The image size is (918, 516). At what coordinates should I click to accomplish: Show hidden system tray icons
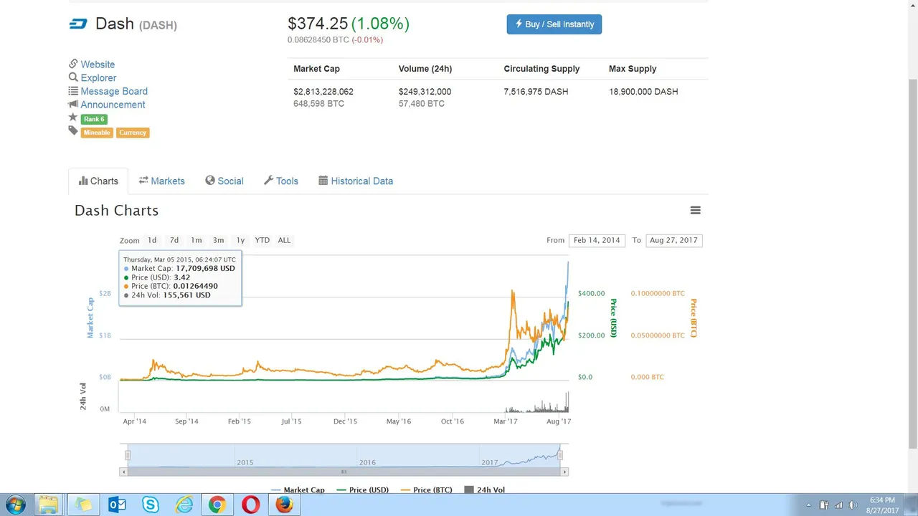point(809,505)
